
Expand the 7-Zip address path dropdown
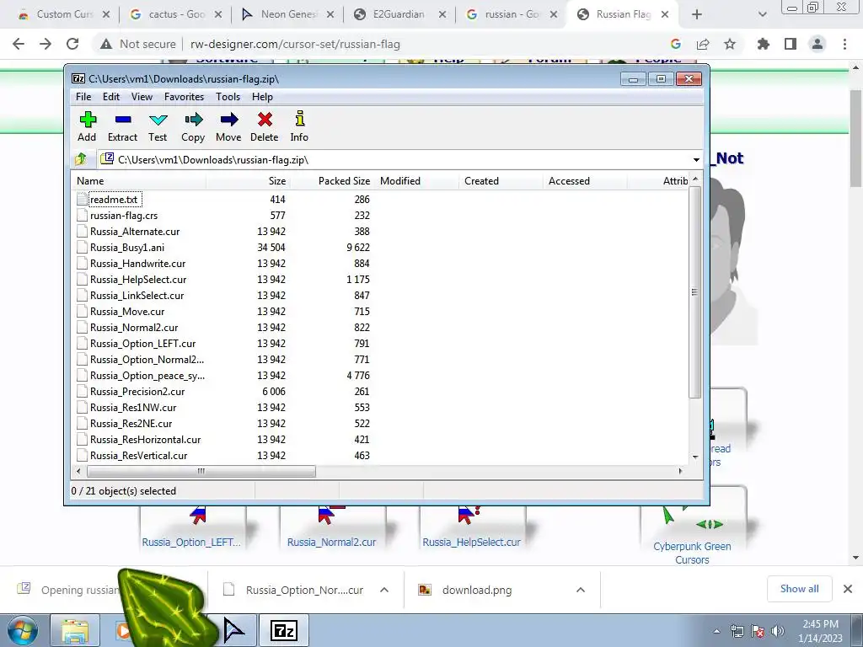coord(696,160)
